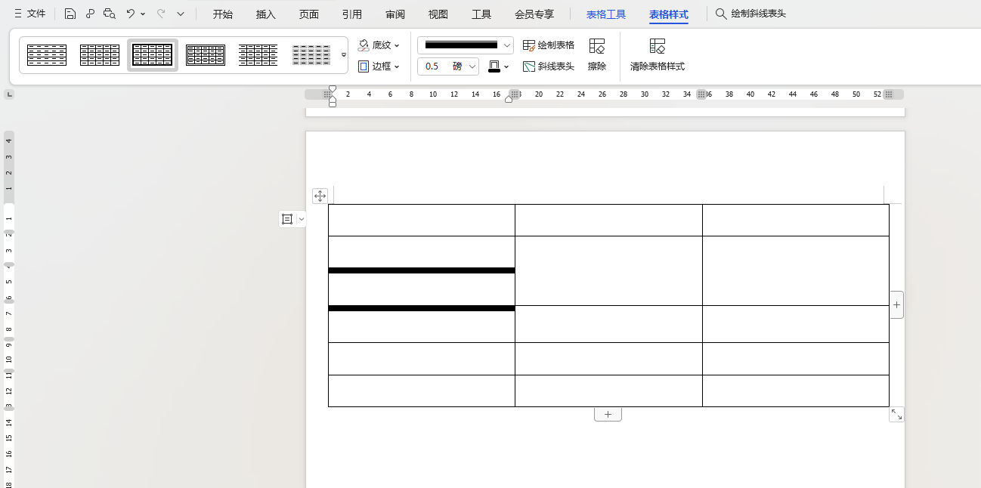
Task: Apply the fifth table style thumbnail
Action: (x=258, y=55)
